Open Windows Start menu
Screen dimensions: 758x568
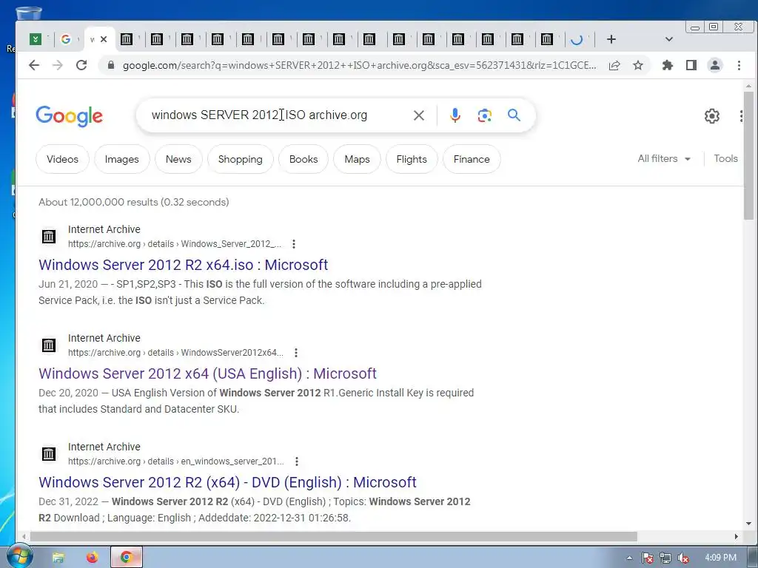pyautogui.click(x=19, y=556)
